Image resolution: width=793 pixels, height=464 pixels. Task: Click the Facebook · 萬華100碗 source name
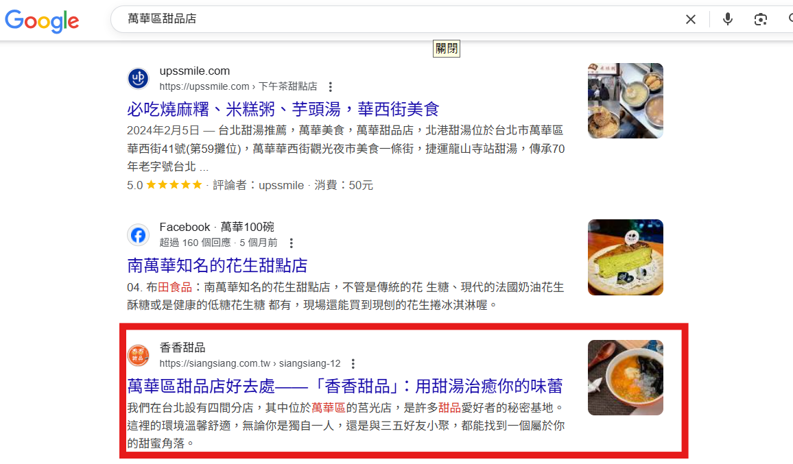coord(217,227)
